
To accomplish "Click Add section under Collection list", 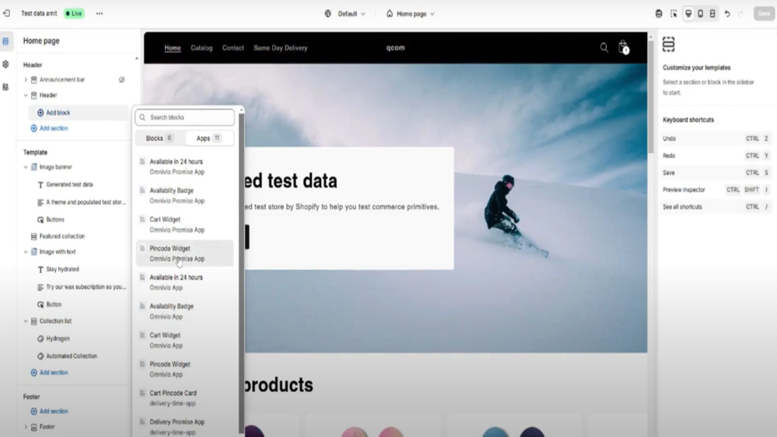I will tap(50, 372).
